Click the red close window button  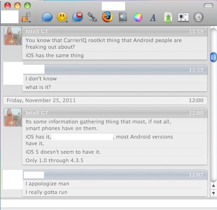coord(8,6)
